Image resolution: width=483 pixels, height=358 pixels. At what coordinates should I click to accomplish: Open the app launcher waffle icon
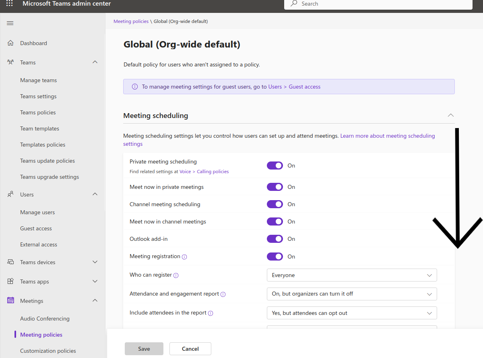(x=10, y=4)
